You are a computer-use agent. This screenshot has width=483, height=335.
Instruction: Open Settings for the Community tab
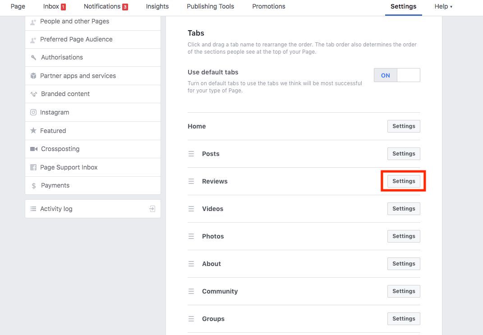click(x=404, y=291)
